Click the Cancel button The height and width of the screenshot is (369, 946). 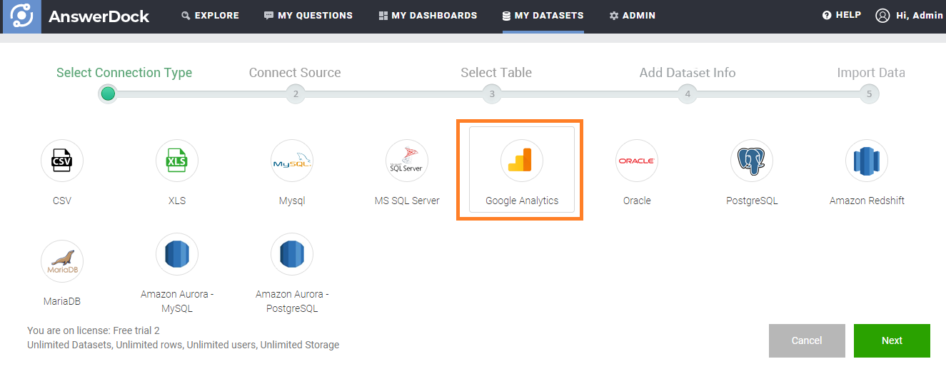coord(807,340)
